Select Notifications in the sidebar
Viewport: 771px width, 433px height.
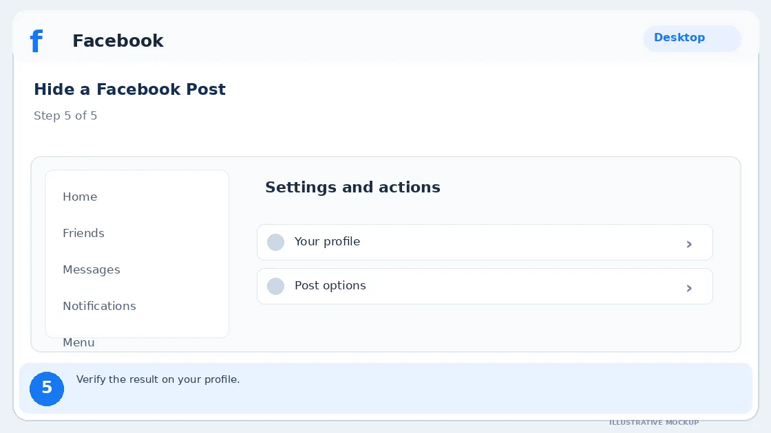coord(99,306)
